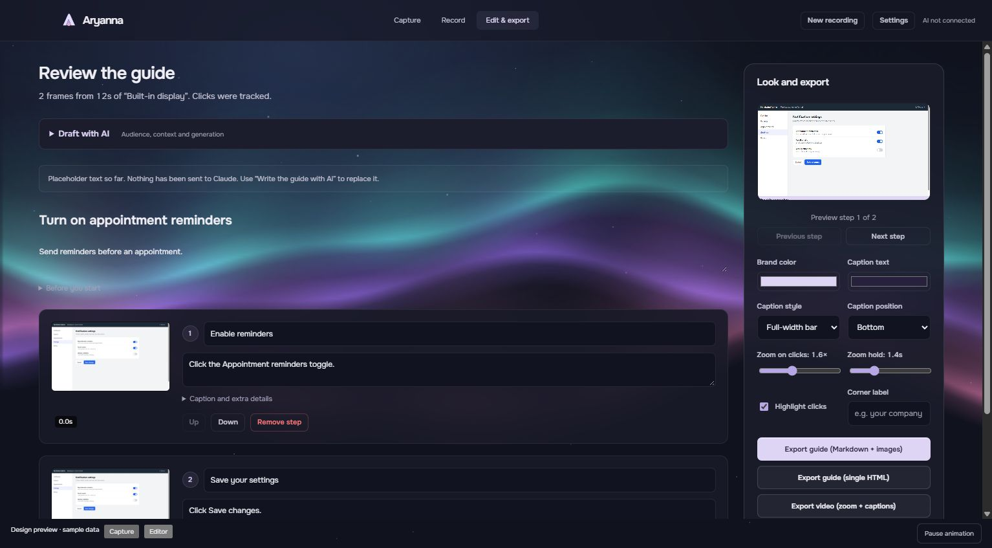Click the page vertical scrollbar

click(x=987, y=233)
